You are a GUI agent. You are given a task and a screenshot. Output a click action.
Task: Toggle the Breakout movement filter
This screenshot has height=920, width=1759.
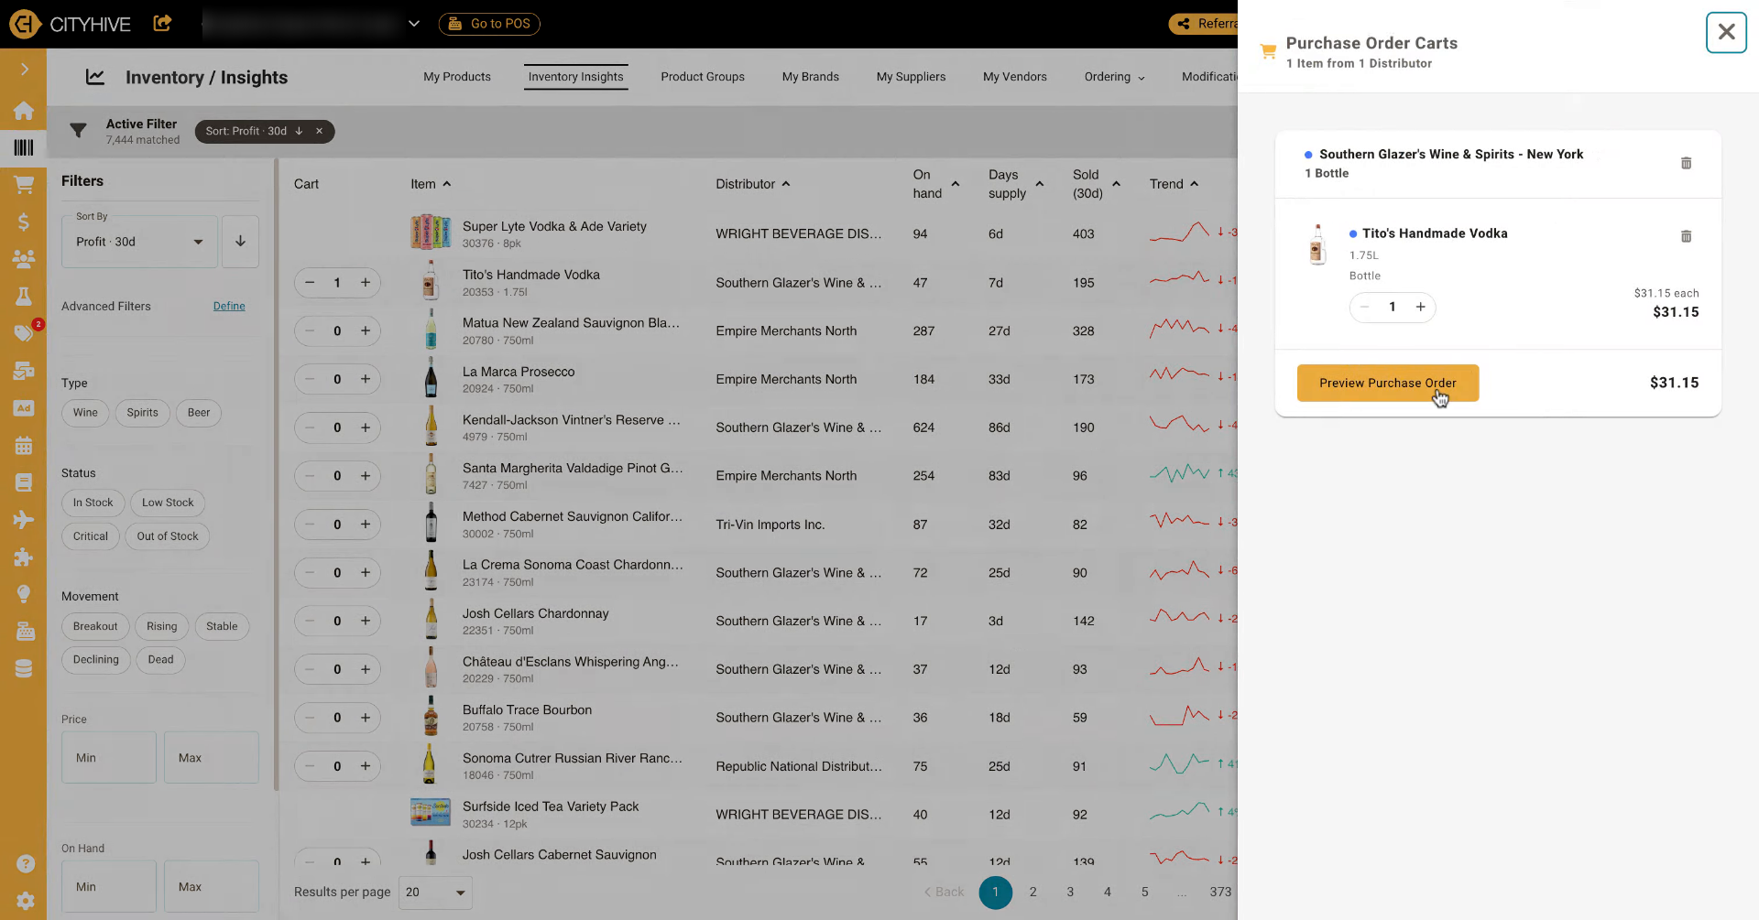pyautogui.click(x=95, y=627)
